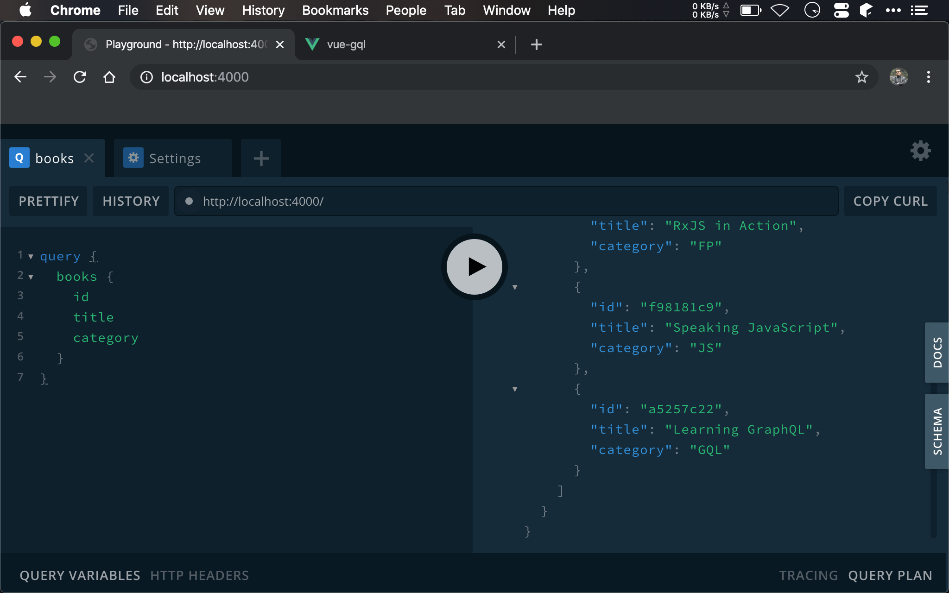Open the query HISTORY button
This screenshot has height=593, width=949.
pos(131,201)
